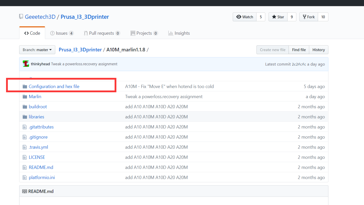Expand the Branch: master dropdown
Screen dimensions: 364x205
click(x=37, y=50)
